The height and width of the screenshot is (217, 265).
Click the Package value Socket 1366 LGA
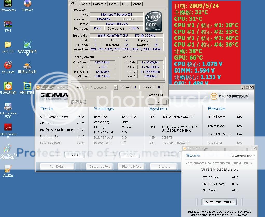point(117,24)
